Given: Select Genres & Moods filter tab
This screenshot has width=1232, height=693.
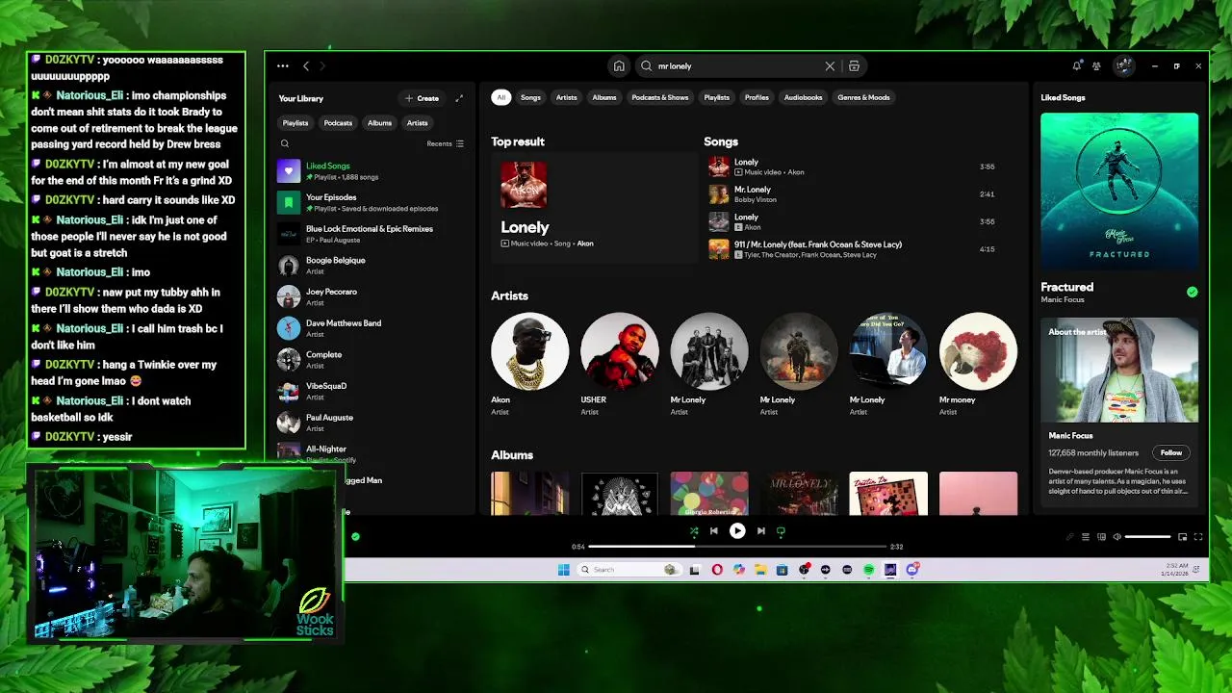Looking at the screenshot, I should click(863, 97).
